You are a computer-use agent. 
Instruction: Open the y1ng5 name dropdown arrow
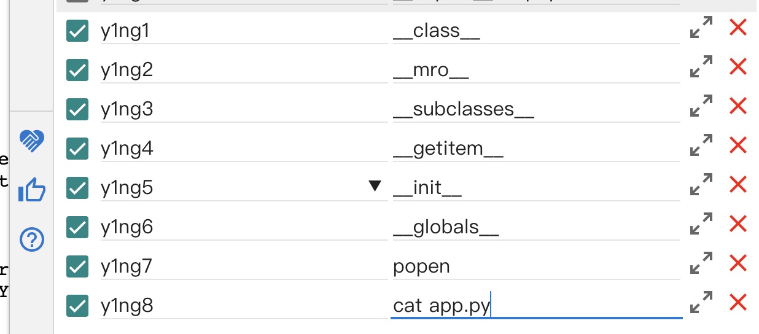coord(375,186)
